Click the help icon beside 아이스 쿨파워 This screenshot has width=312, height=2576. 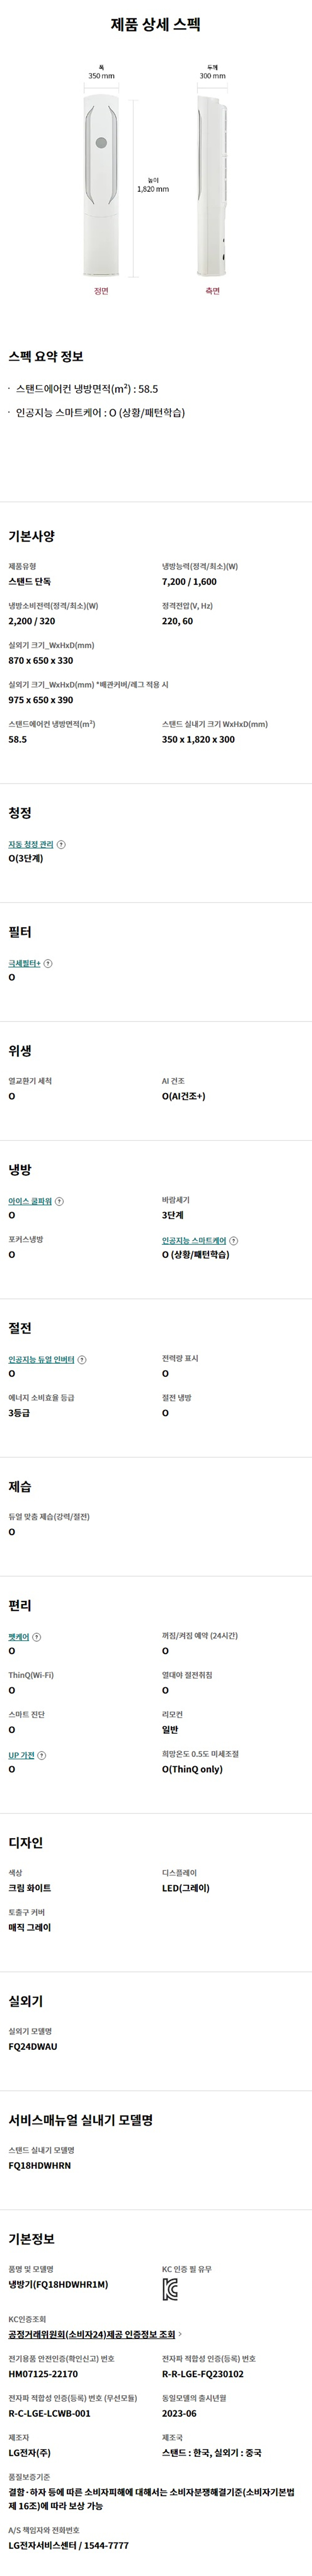click(x=60, y=1201)
